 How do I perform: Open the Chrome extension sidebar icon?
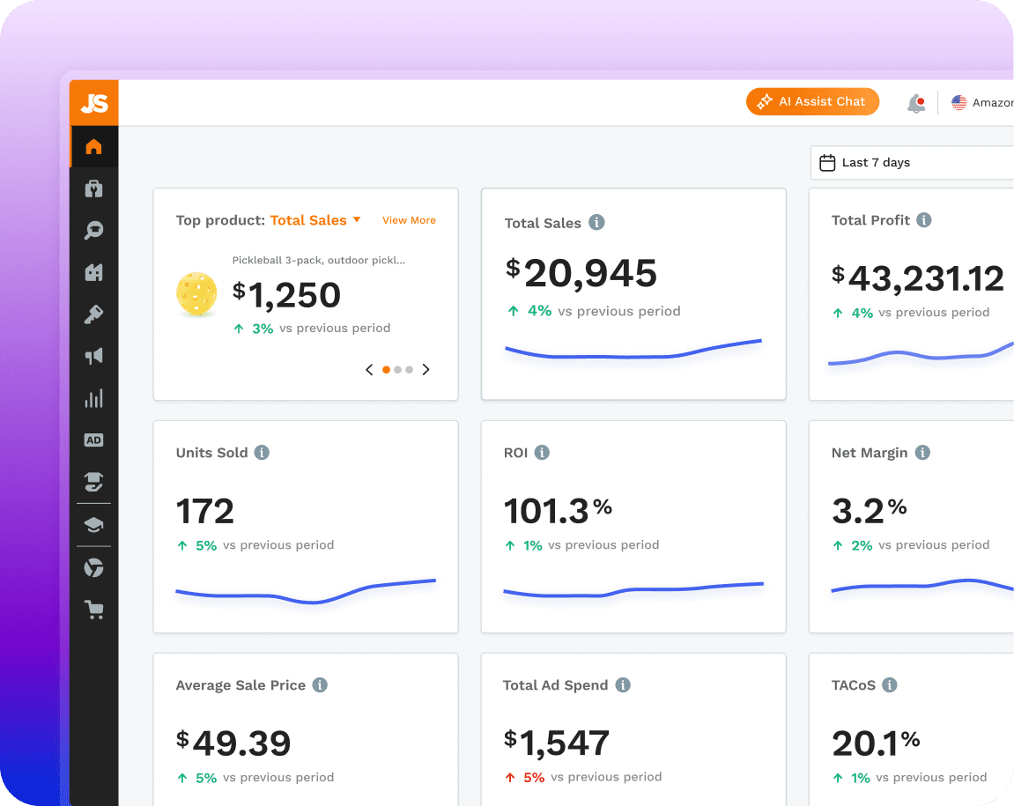pyautogui.click(x=93, y=568)
